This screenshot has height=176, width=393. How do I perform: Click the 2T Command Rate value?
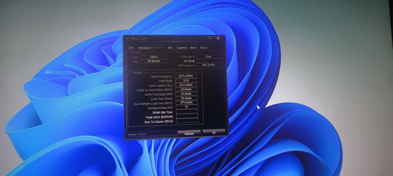pos(187,107)
